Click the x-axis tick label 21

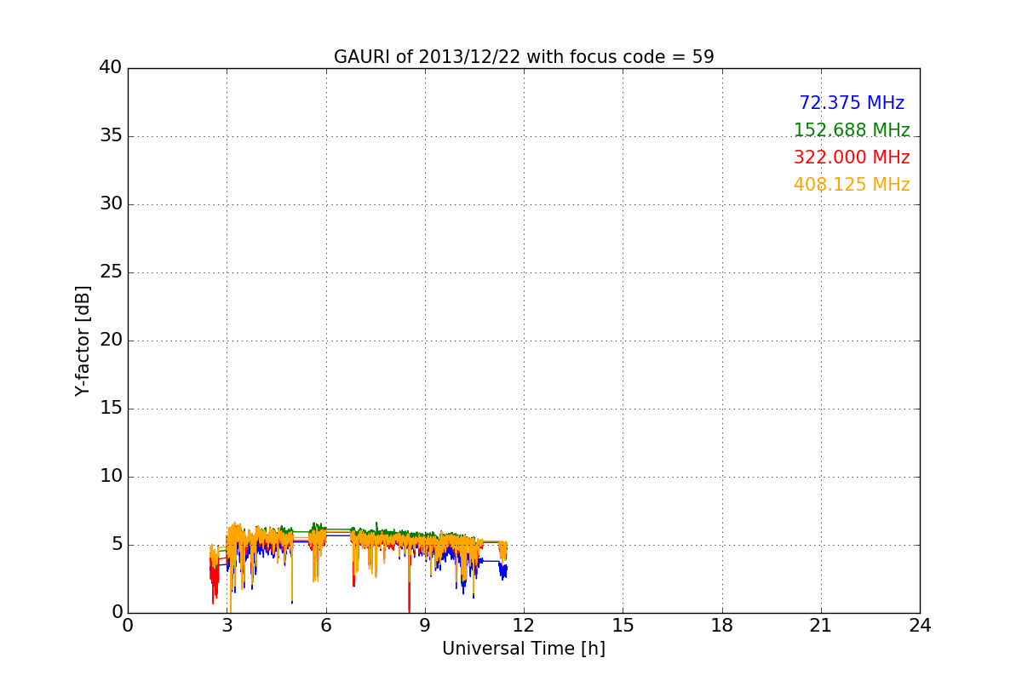tap(821, 626)
